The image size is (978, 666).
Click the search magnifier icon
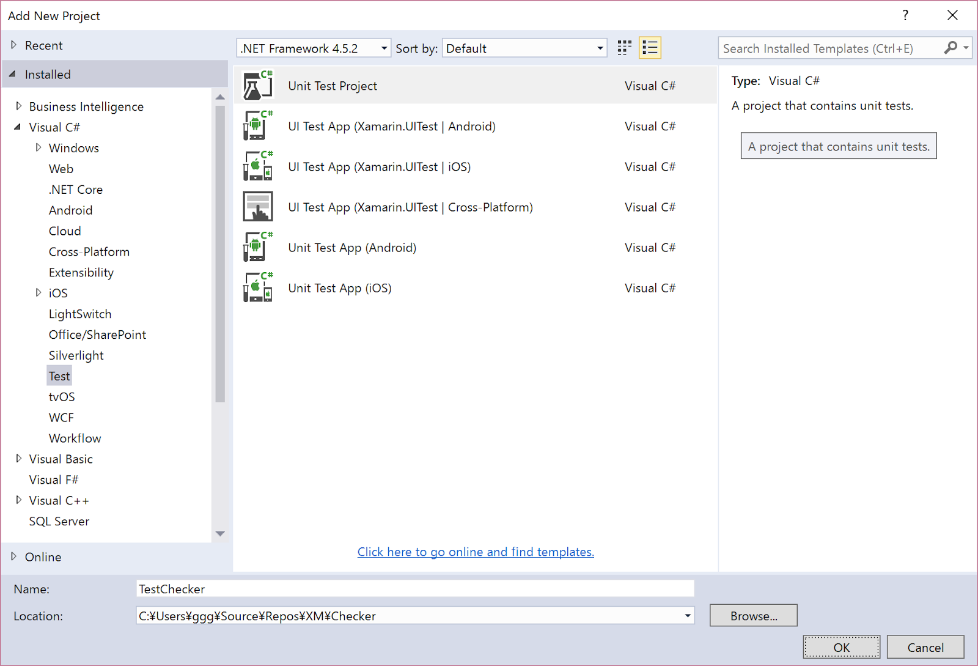(x=950, y=48)
